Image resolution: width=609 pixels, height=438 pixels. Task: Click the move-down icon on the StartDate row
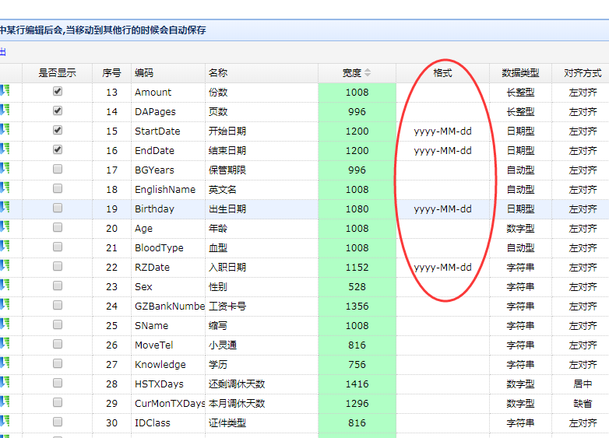pyautogui.click(x=5, y=131)
